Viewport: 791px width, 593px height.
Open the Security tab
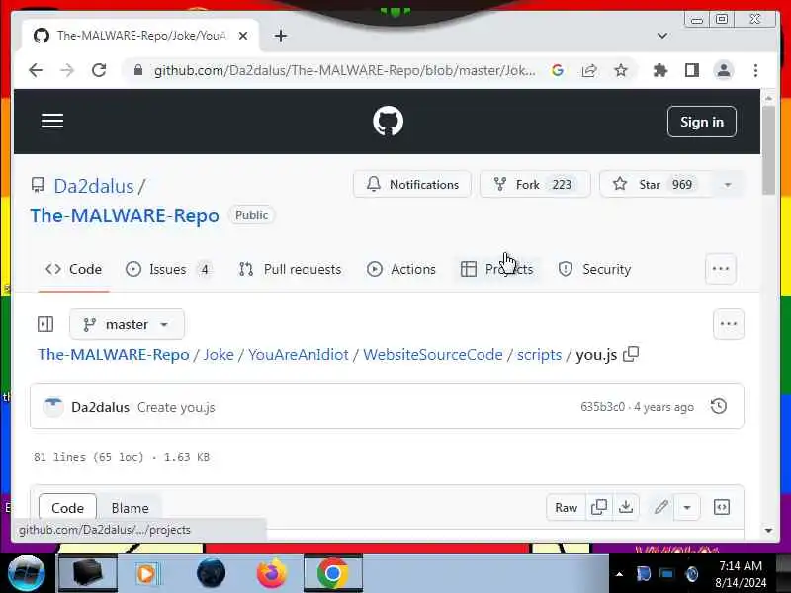coord(594,269)
